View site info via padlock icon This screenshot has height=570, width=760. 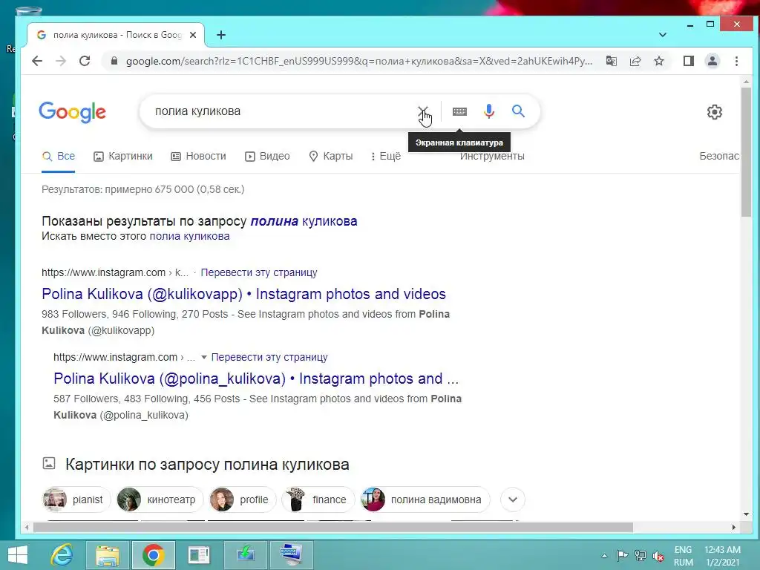[114, 61]
